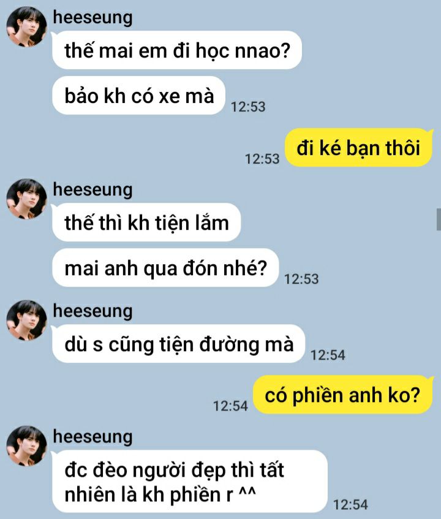Select the message 'mai anh qua đón nhé?'
The image size is (441, 519).
coord(165,268)
